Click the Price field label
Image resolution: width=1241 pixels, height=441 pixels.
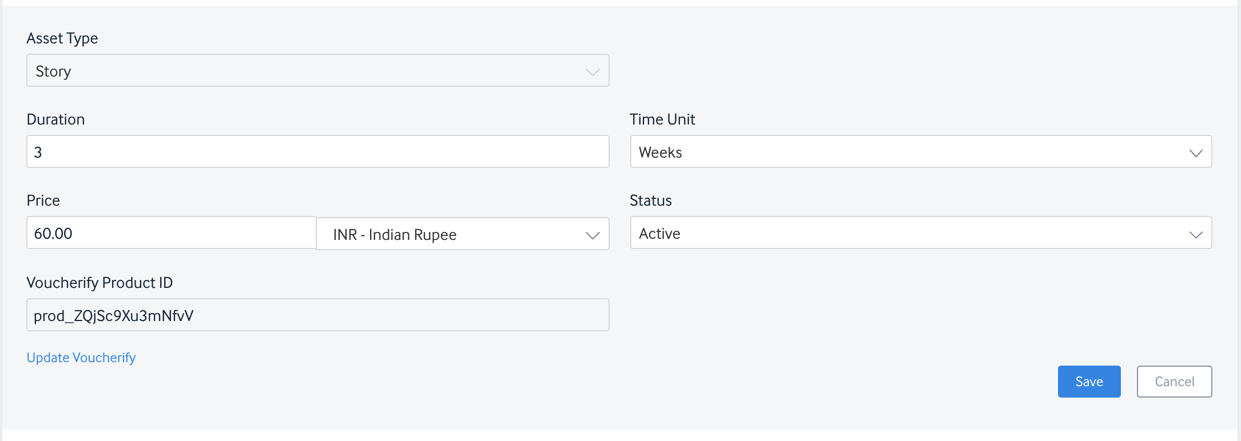point(43,201)
